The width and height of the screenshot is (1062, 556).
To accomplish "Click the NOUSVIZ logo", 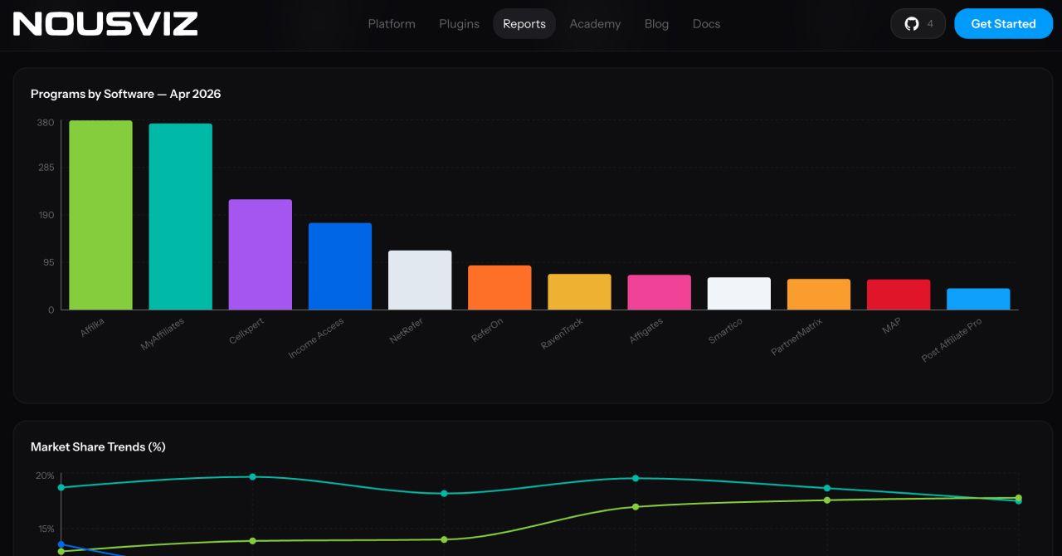I will [104, 23].
